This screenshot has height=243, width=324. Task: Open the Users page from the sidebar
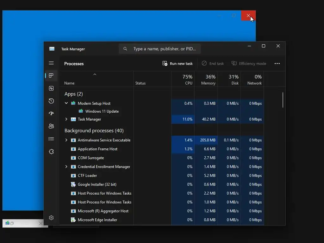51,126
